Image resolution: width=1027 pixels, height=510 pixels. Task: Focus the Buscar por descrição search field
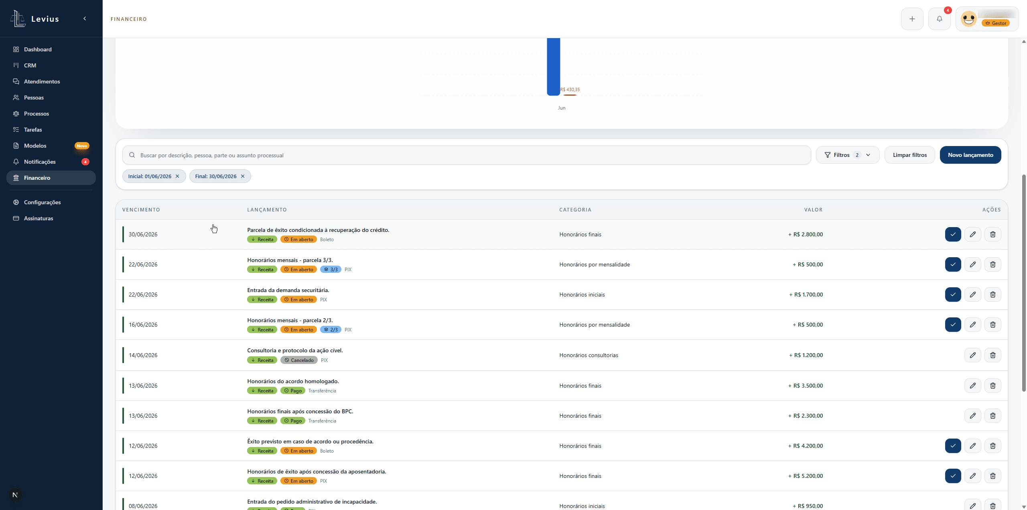(x=466, y=155)
